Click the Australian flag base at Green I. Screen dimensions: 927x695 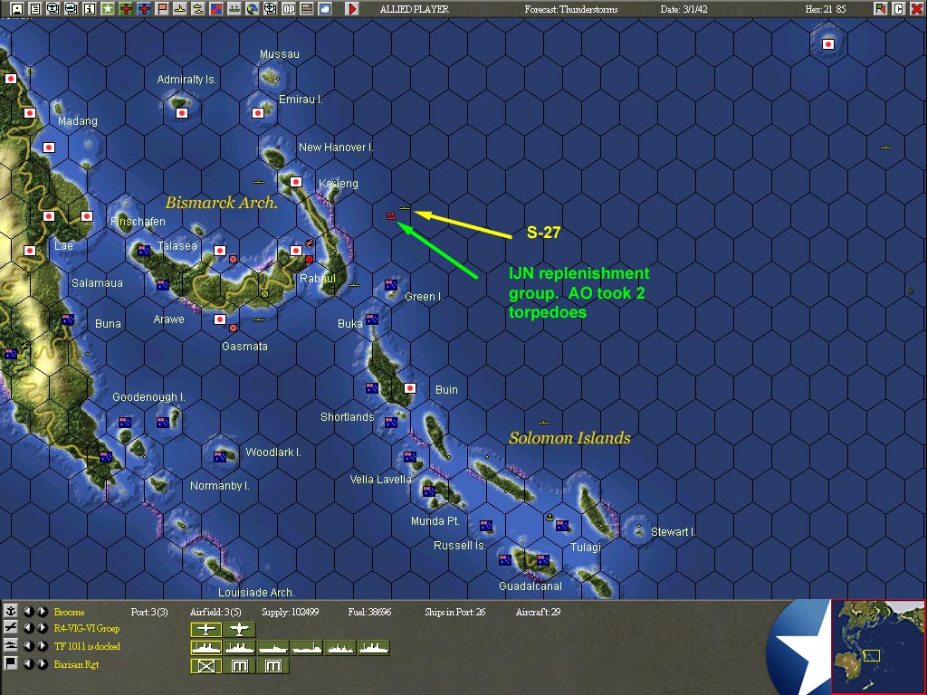click(x=391, y=285)
